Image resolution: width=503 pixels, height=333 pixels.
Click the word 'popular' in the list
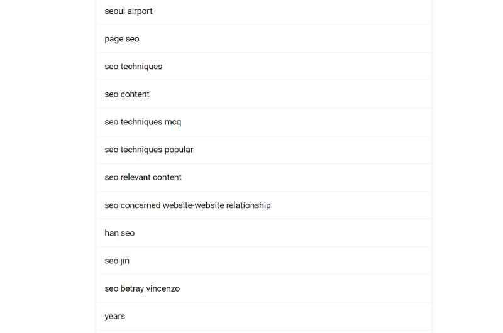tap(179, 150)
